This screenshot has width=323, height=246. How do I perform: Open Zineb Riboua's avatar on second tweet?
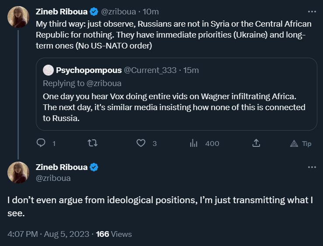[x=18, y=173]
